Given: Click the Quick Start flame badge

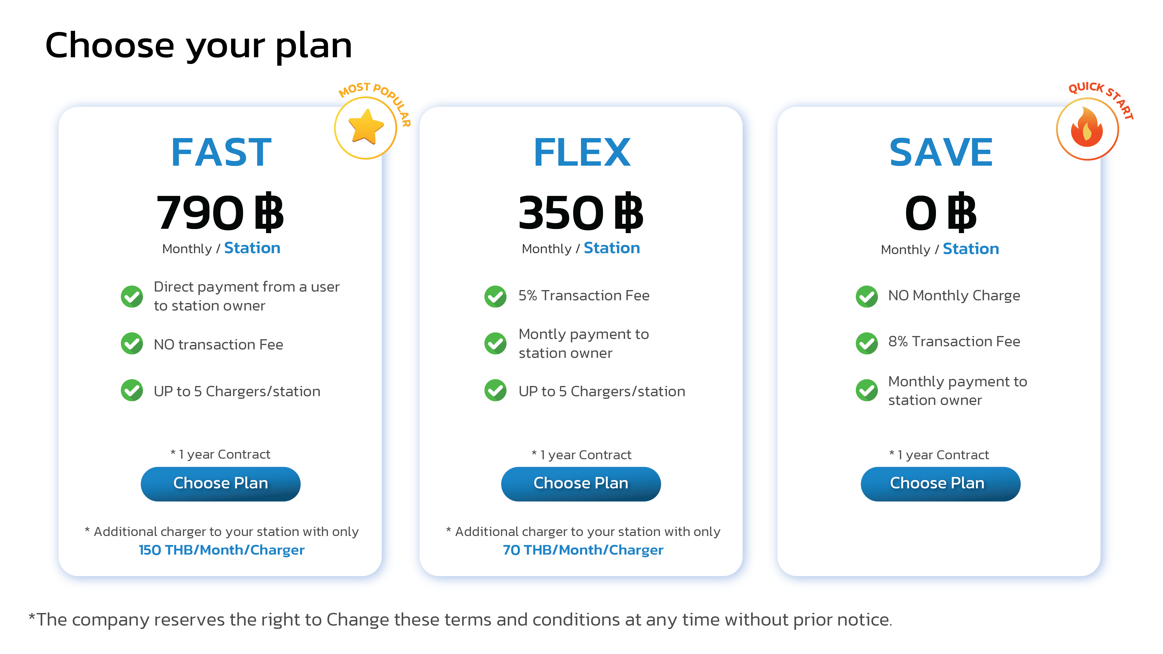Looking at the screenshot, I should [1087, 129].
